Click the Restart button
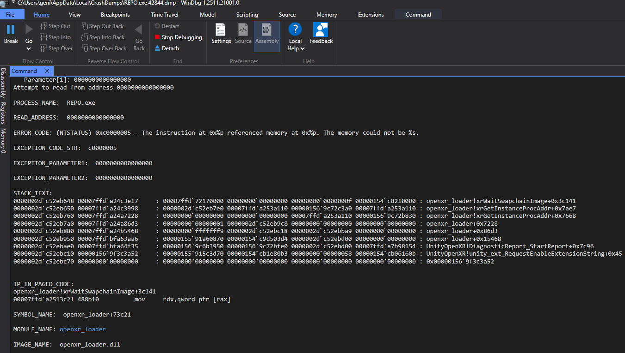Screen dimensions: 625x353 coord(167,26)
